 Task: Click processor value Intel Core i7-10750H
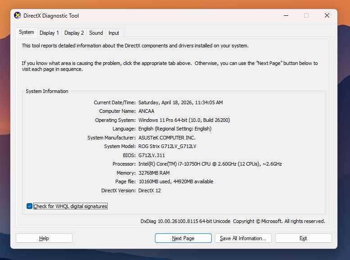click(210, 164)
